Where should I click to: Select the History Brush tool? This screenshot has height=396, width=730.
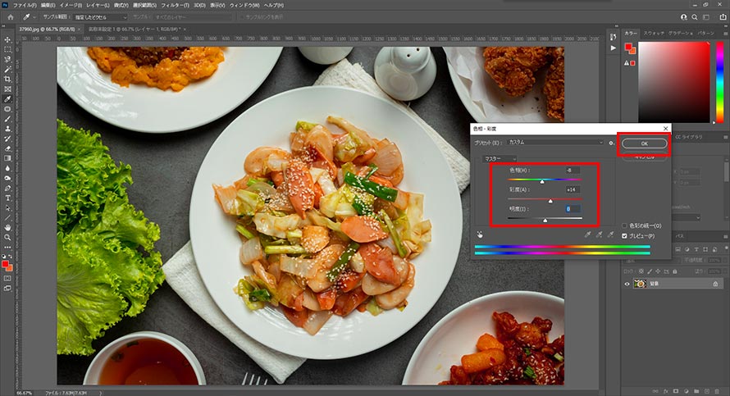tap(7, 139)
